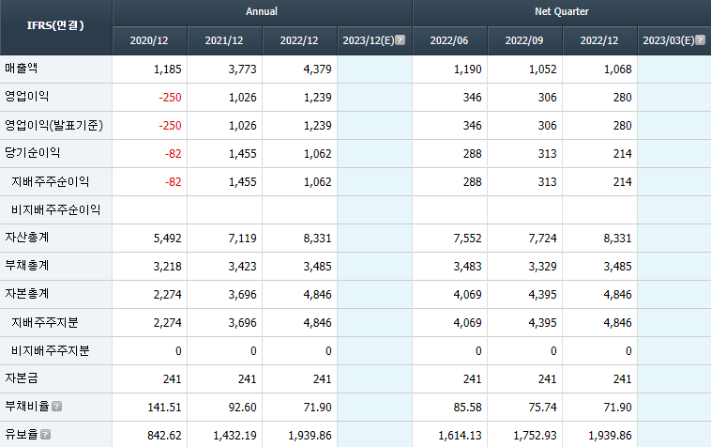The width and height of the screenshot is (711, 447).
Task: Click the 자산총계 row label
Action: coord(27,238)
